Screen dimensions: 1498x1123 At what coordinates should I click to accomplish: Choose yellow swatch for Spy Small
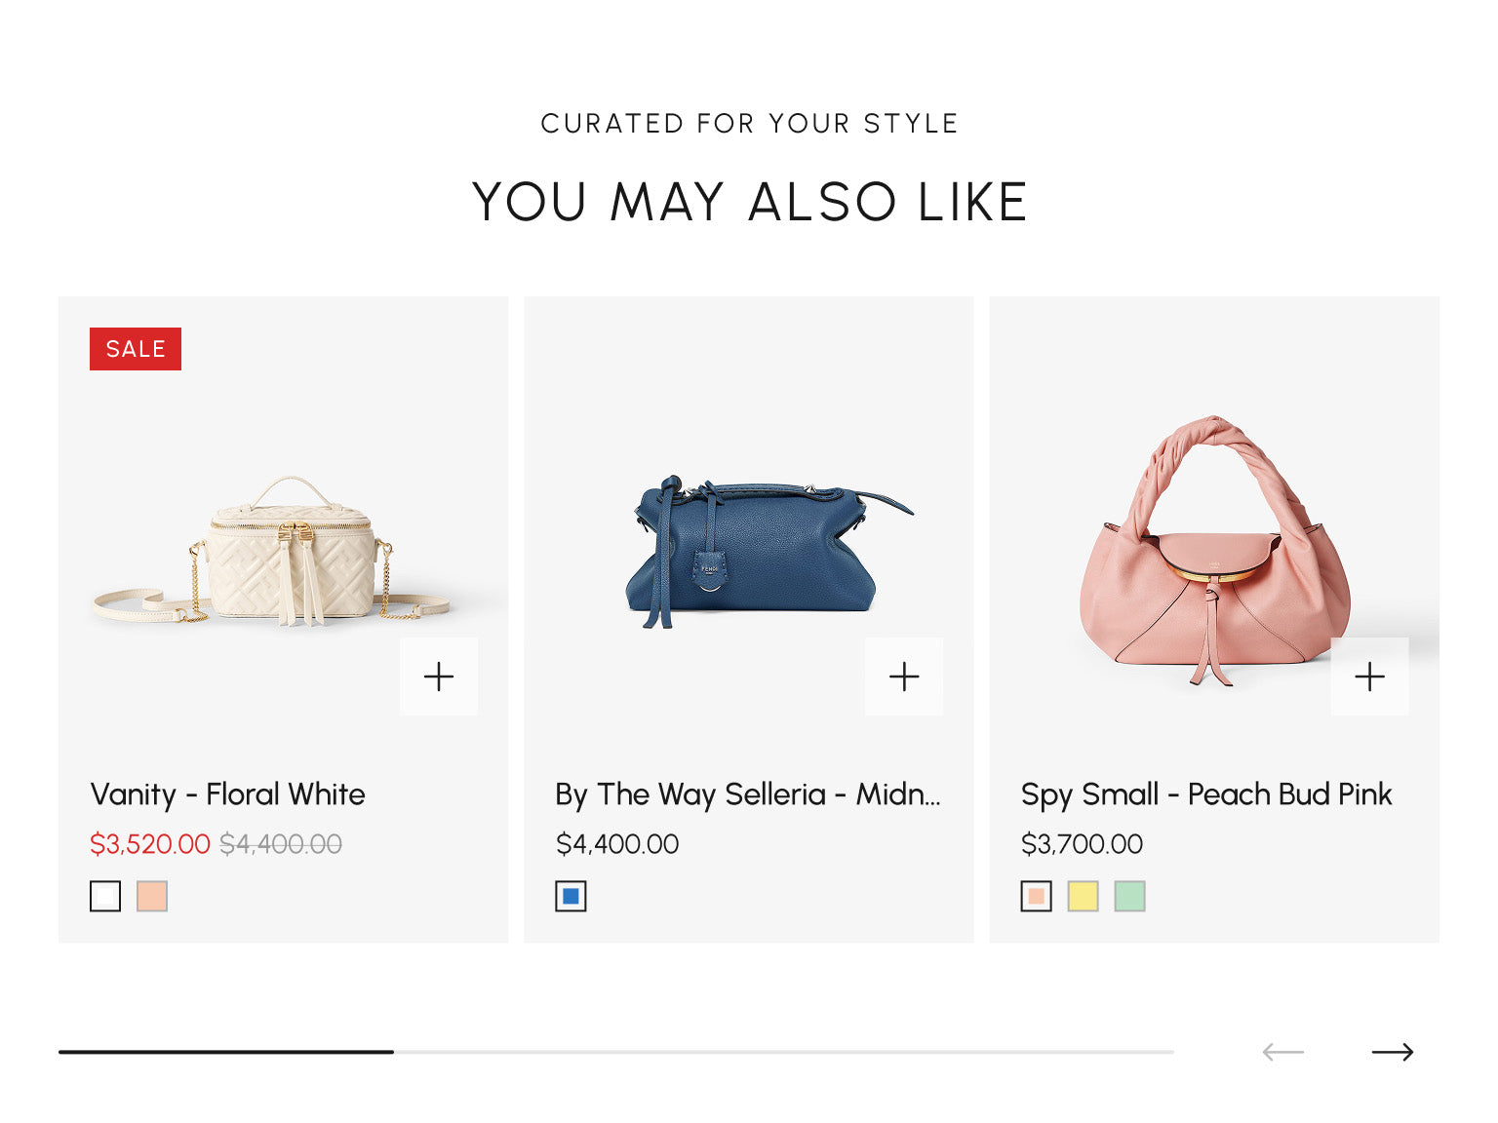[1083, 896]
